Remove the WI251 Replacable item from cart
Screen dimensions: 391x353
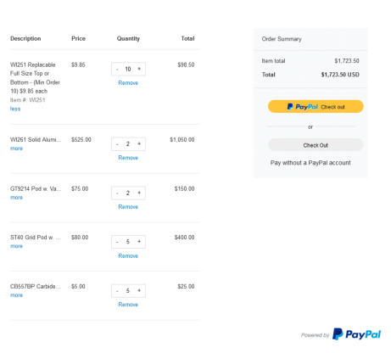(x=128, y=83)
